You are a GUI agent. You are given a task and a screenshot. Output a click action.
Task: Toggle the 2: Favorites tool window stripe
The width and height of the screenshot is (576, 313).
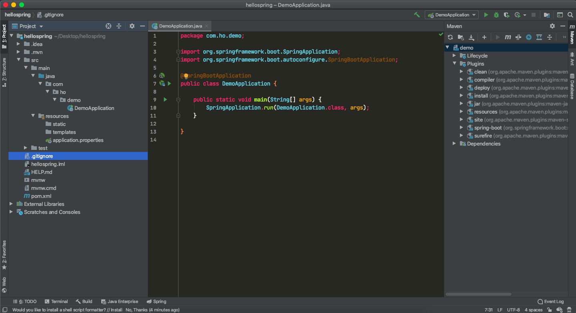click(x=4, y=255)
